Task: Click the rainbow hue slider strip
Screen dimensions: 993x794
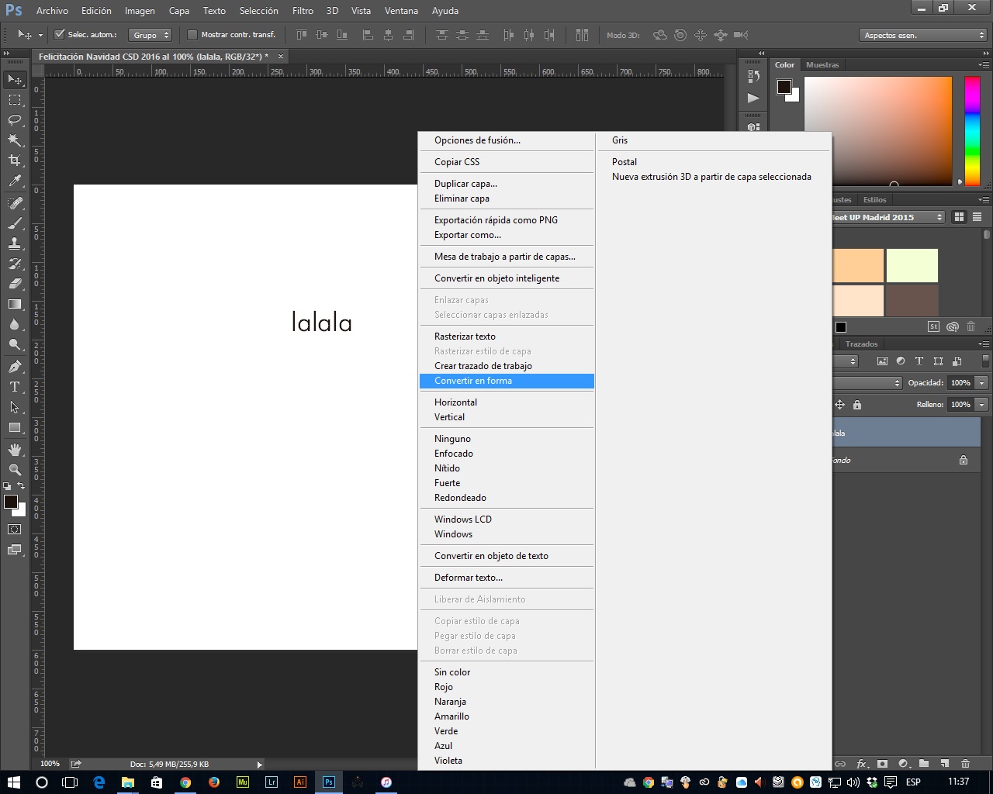Action: pos(972,131)
